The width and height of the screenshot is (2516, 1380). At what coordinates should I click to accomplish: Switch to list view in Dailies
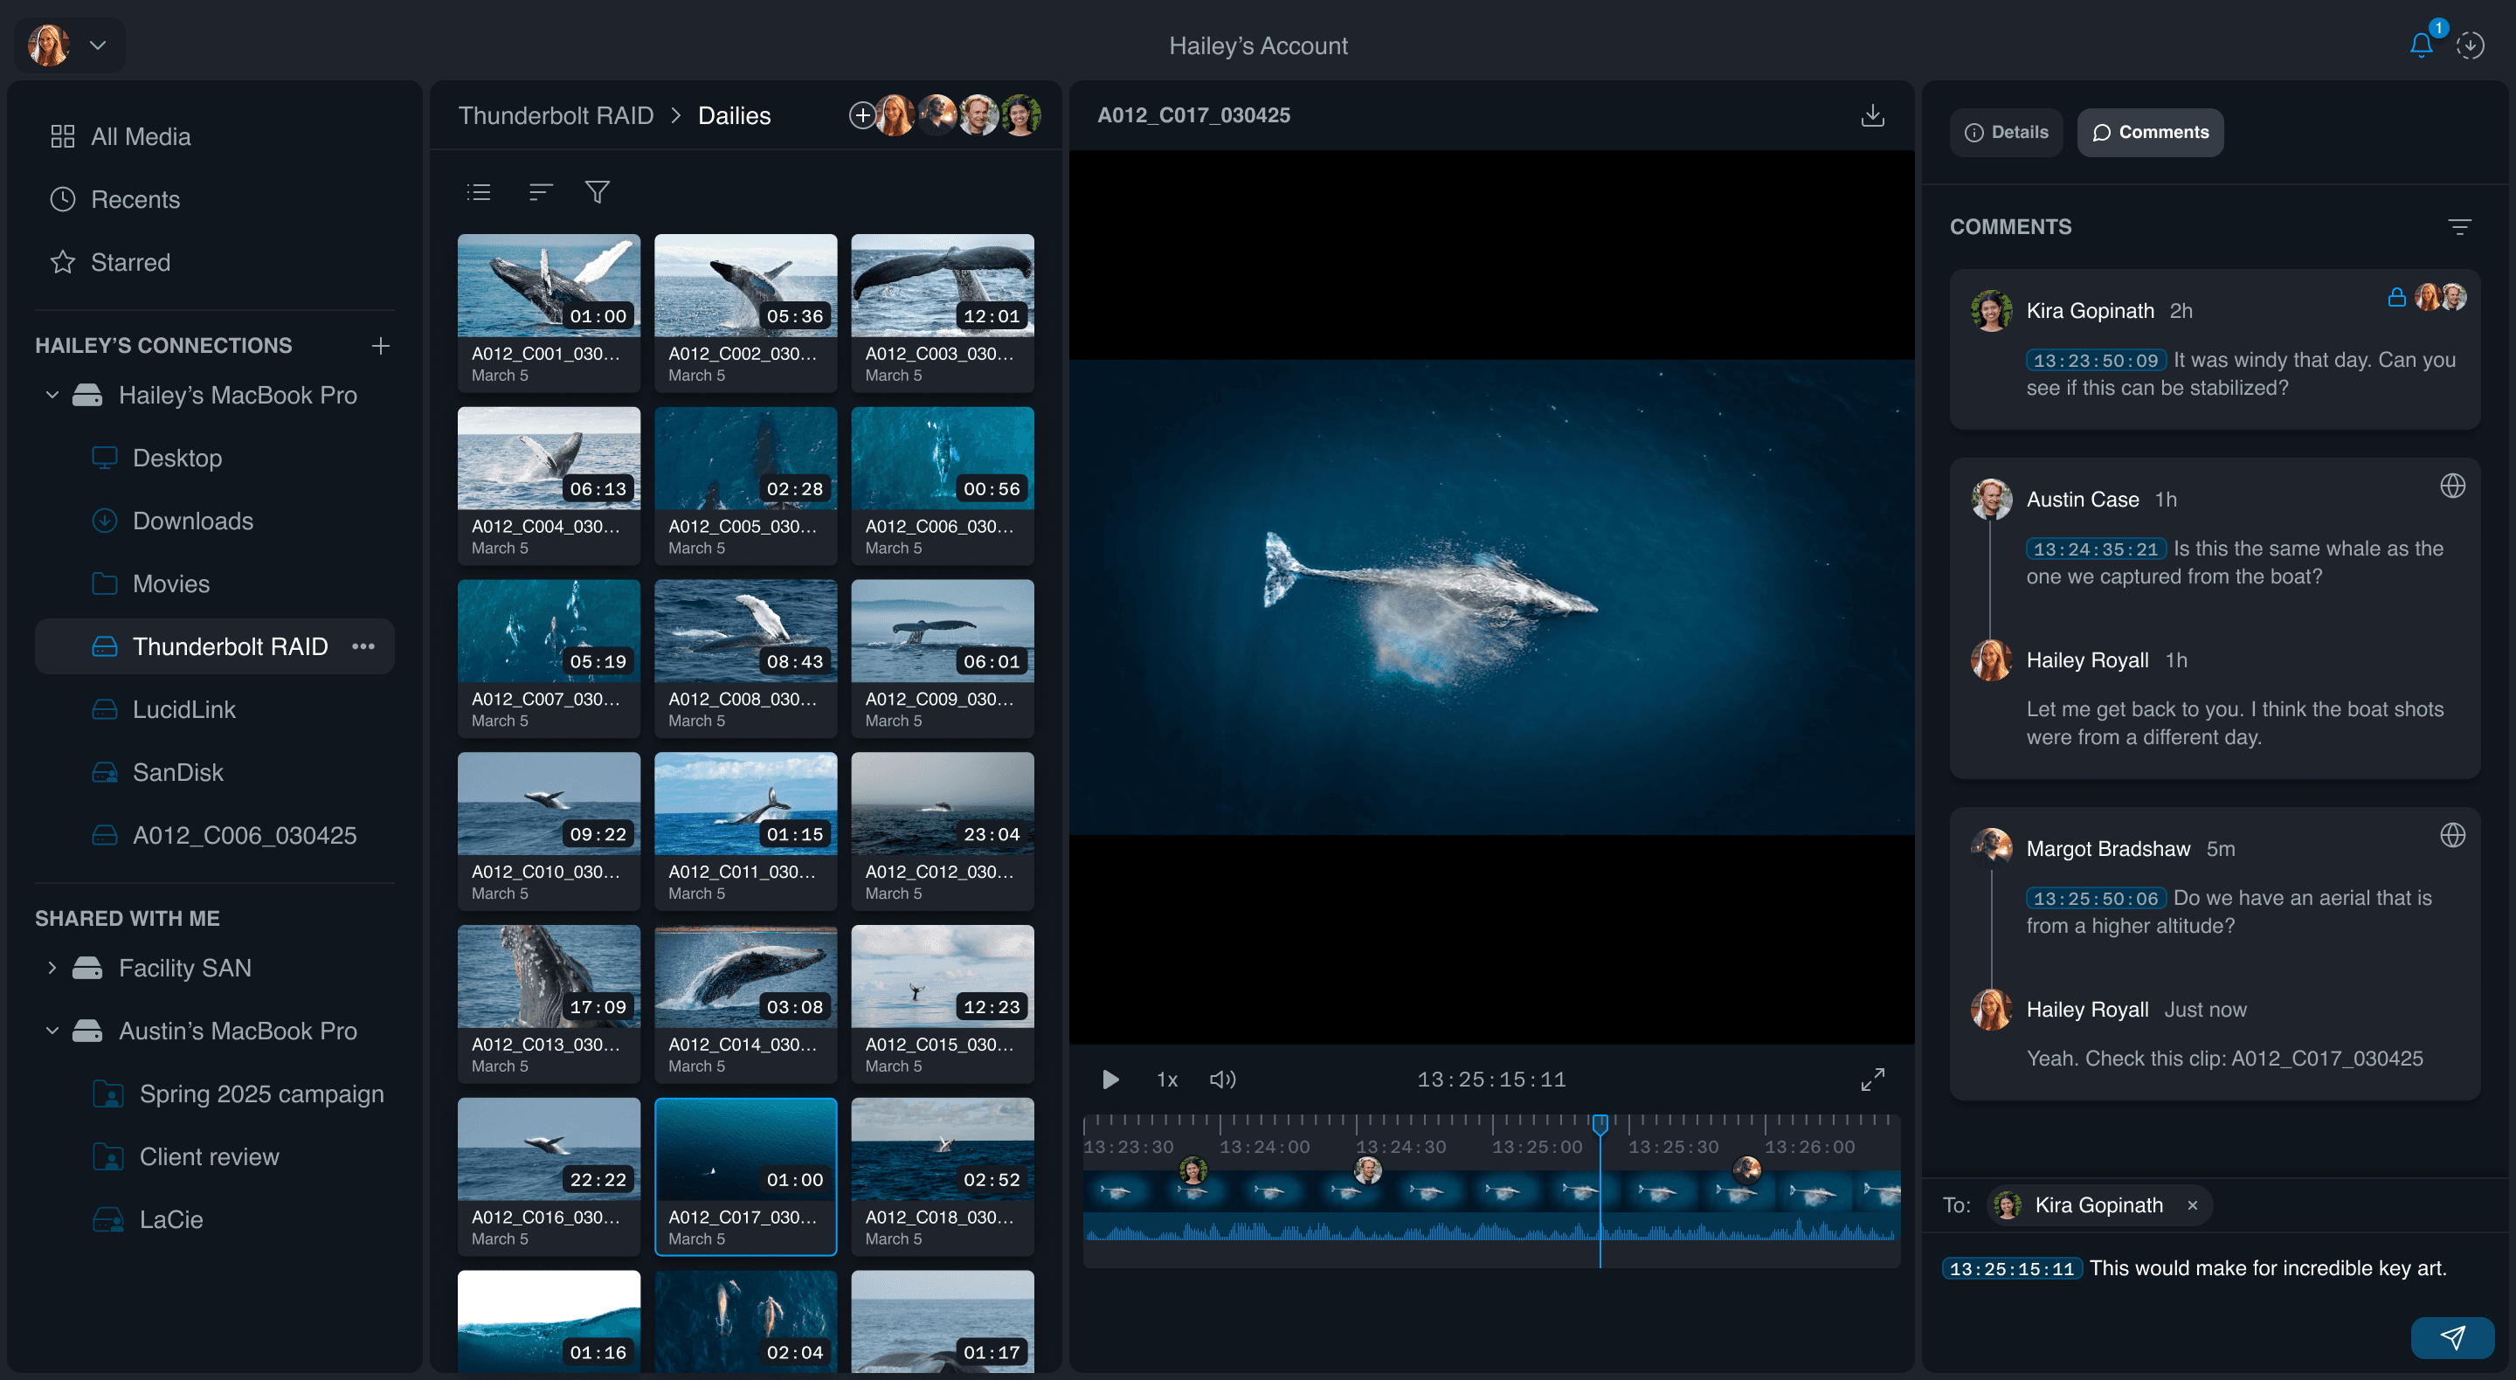pos(479,192)
